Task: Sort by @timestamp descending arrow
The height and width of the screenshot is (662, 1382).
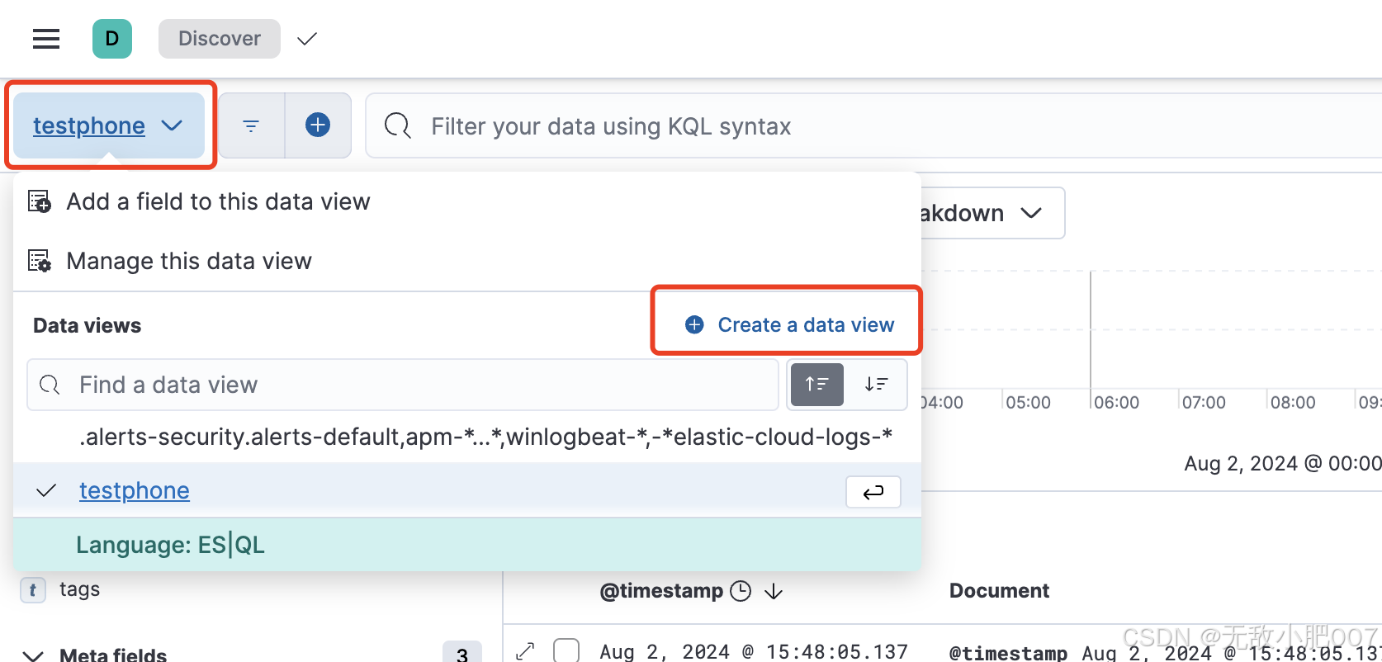Action: pyautogui.click(x=774, y=591)
